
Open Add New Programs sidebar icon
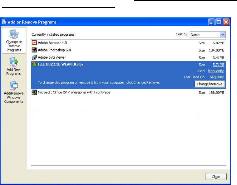(x=14, y=66)
